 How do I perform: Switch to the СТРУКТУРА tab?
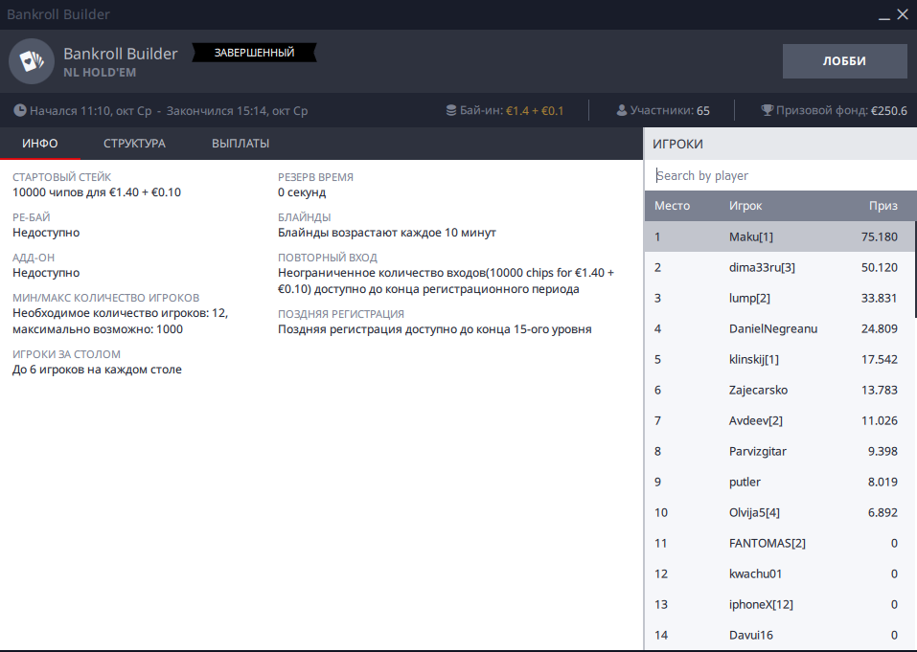[x=134, y=144]
